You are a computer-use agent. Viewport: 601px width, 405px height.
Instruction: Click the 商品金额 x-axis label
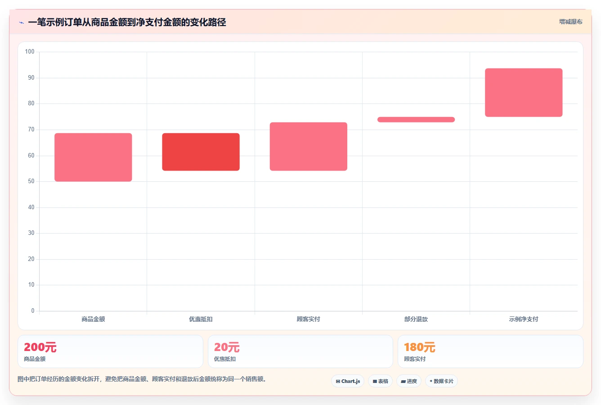pyautogui.click(x=93, y=319)
